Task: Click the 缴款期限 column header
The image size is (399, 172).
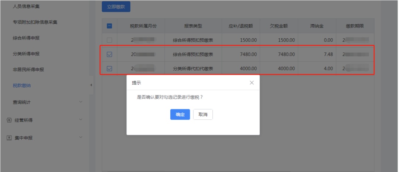Action: [x=355, y=26]
